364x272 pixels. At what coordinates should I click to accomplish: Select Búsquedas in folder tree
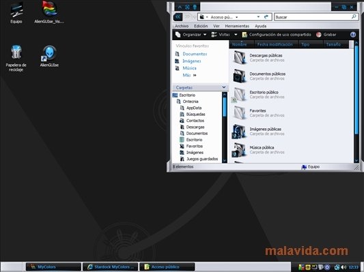pos(196,115)
